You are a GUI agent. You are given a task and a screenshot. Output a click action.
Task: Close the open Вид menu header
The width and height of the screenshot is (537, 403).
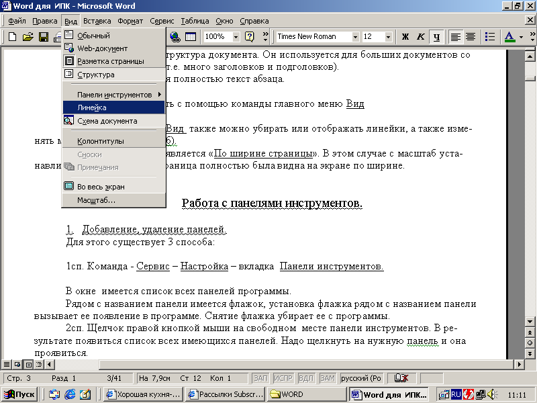[x=71, y=21]
